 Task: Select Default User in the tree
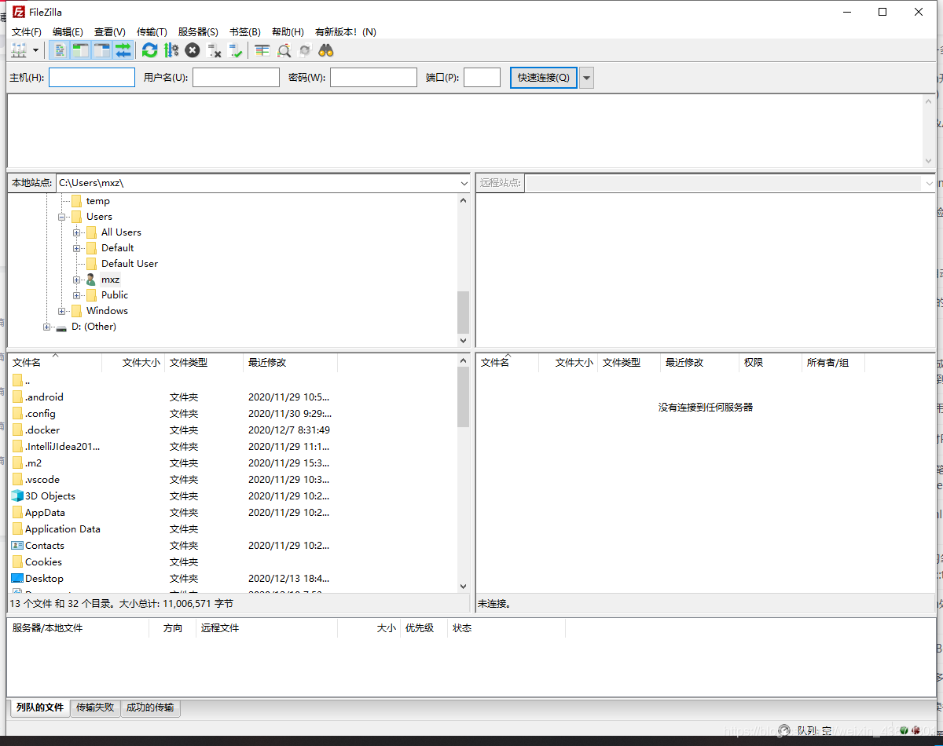click(x=130, y=264)
